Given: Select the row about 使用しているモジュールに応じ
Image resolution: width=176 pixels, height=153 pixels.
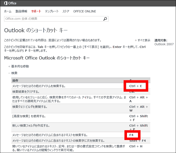Looking at the screenshot, I should 81,99.
